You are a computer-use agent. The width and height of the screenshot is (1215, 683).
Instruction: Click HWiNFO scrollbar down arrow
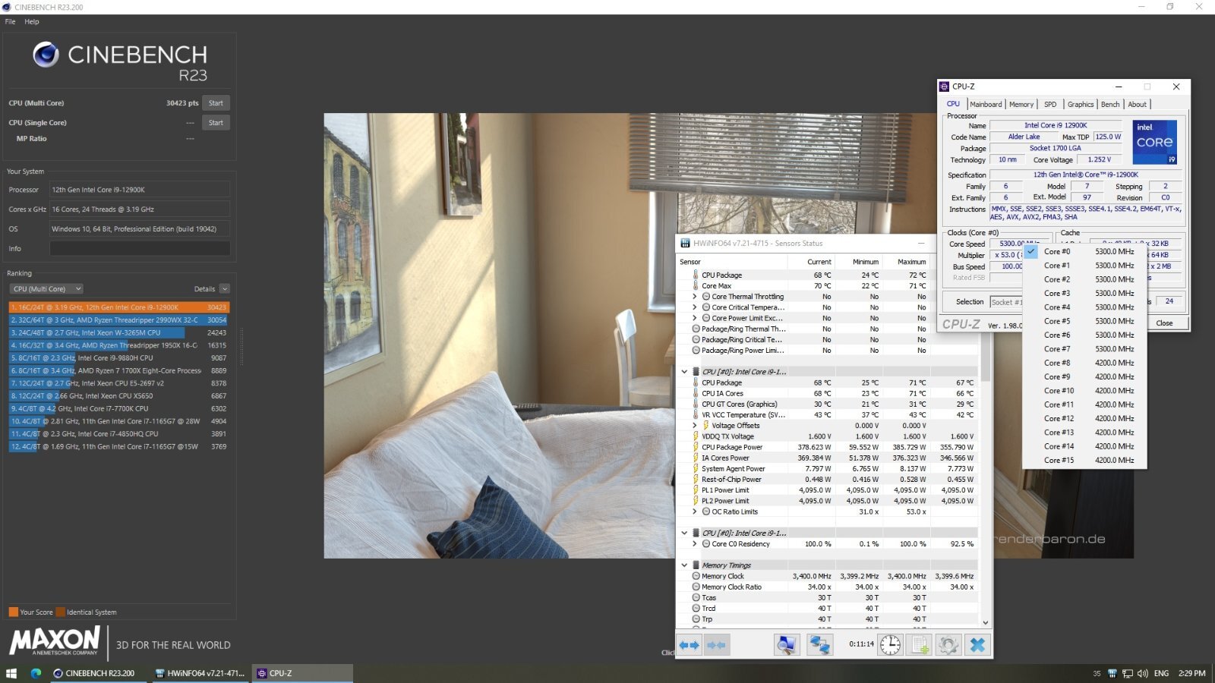[x=986, y=622]
